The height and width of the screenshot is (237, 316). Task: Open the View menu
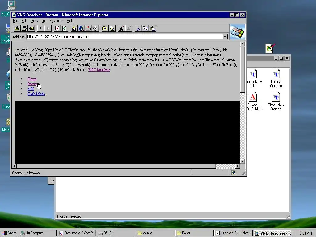pyautogui.click(x=34, y=21)
